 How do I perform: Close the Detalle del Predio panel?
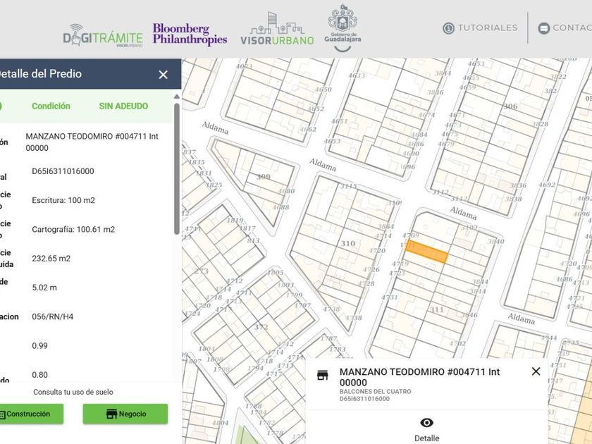[164, 74]
